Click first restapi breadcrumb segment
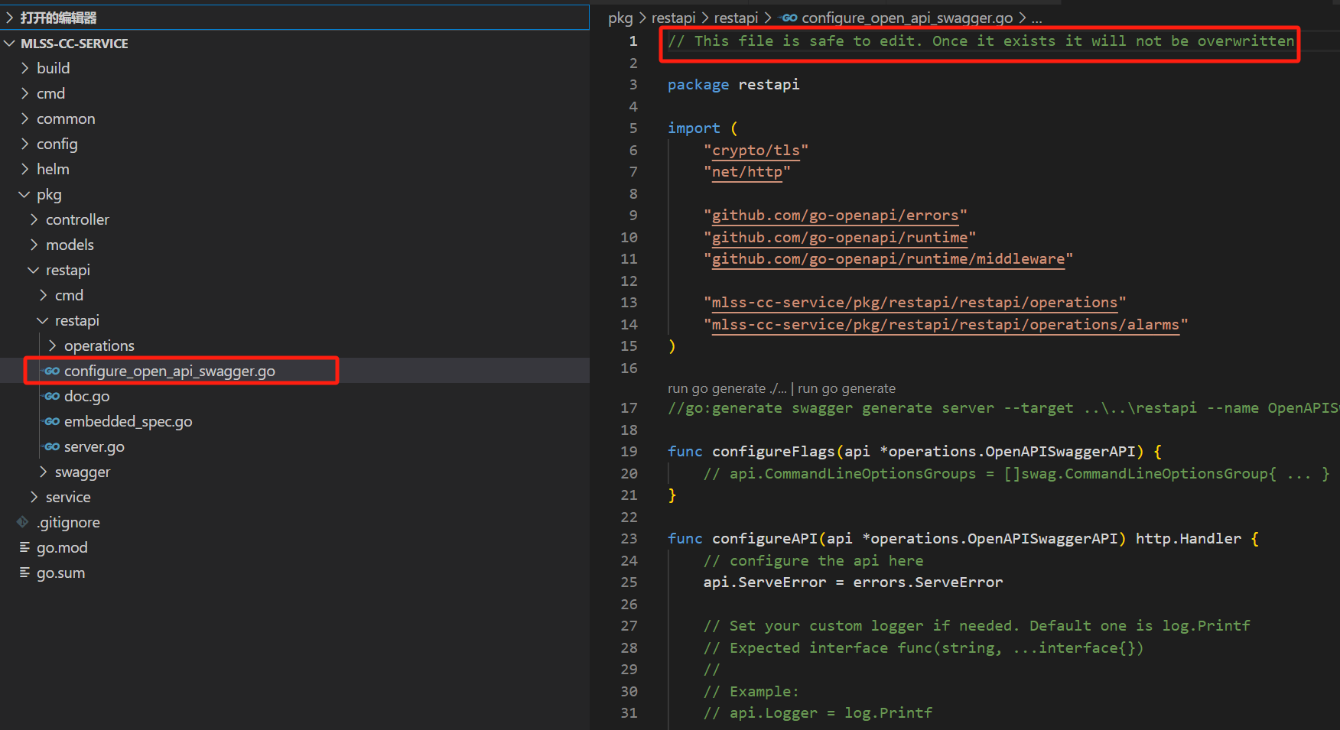The height and width of the screenshot is (730, 1340). click(x=673, y=18)
